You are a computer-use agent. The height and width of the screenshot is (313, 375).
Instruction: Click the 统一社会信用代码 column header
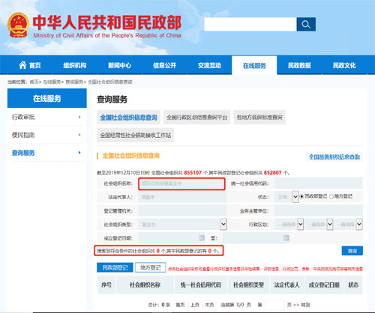pos(201,285)
